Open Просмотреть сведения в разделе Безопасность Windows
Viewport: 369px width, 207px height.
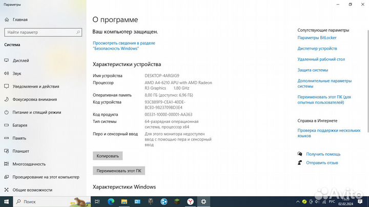tap(124, 46)
